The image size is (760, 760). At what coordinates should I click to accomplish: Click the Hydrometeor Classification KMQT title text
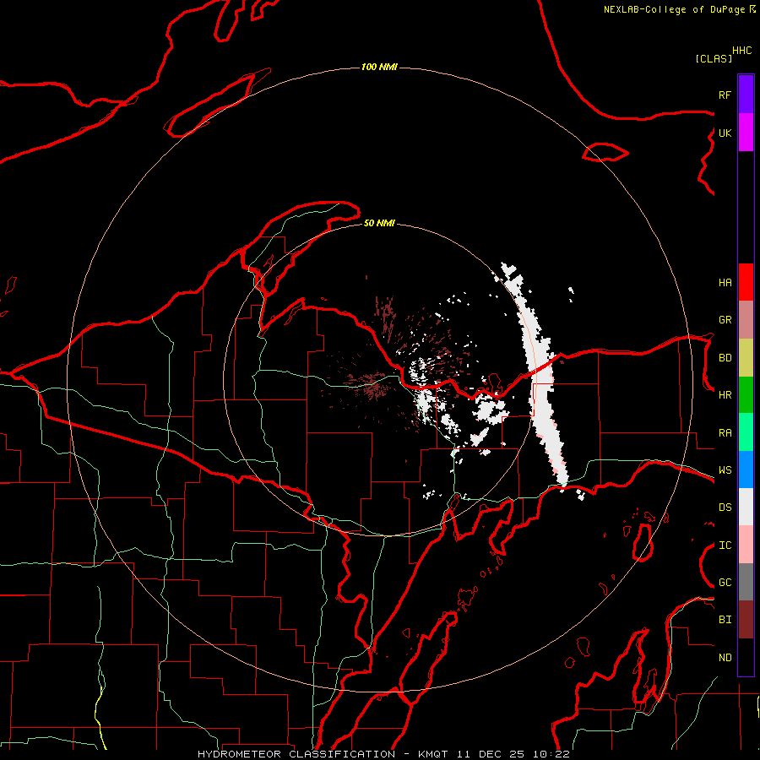(383, 754)
